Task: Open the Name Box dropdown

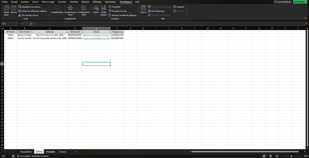Action: pos(16,24)
